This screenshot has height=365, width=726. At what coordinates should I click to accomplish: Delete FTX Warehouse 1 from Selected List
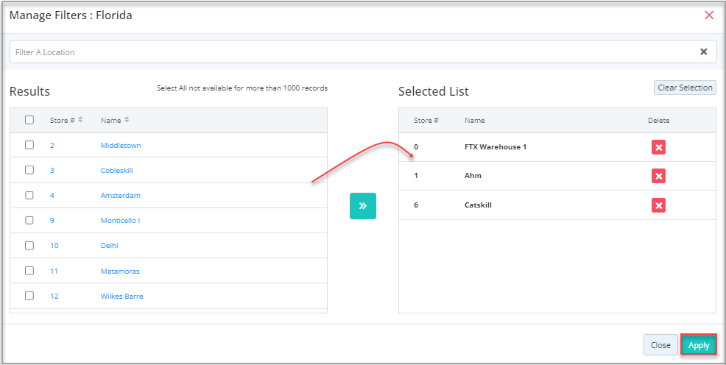coord(658,147)
